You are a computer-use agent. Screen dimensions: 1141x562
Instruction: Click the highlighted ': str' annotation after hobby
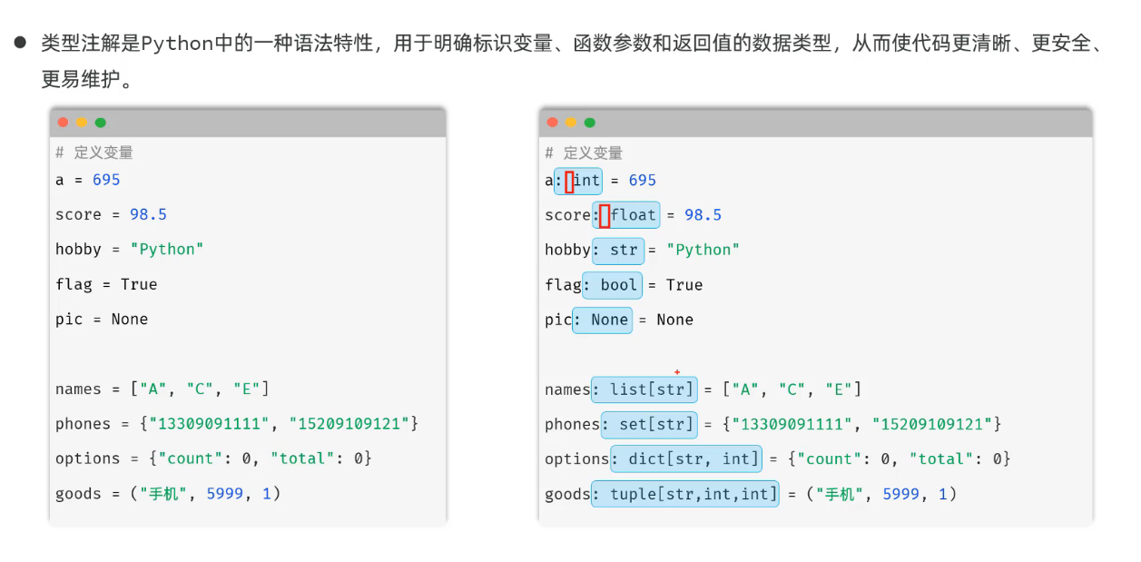click(617, 250)
